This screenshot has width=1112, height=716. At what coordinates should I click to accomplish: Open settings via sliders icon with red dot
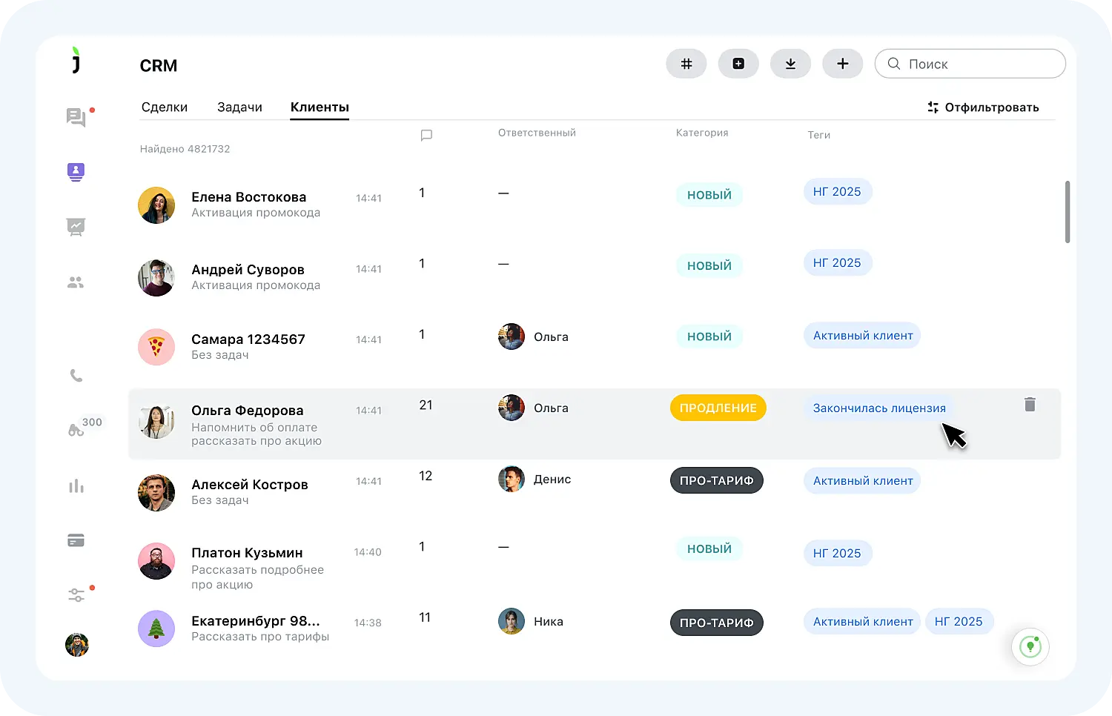pyautogui.click(x=76, y=594)
